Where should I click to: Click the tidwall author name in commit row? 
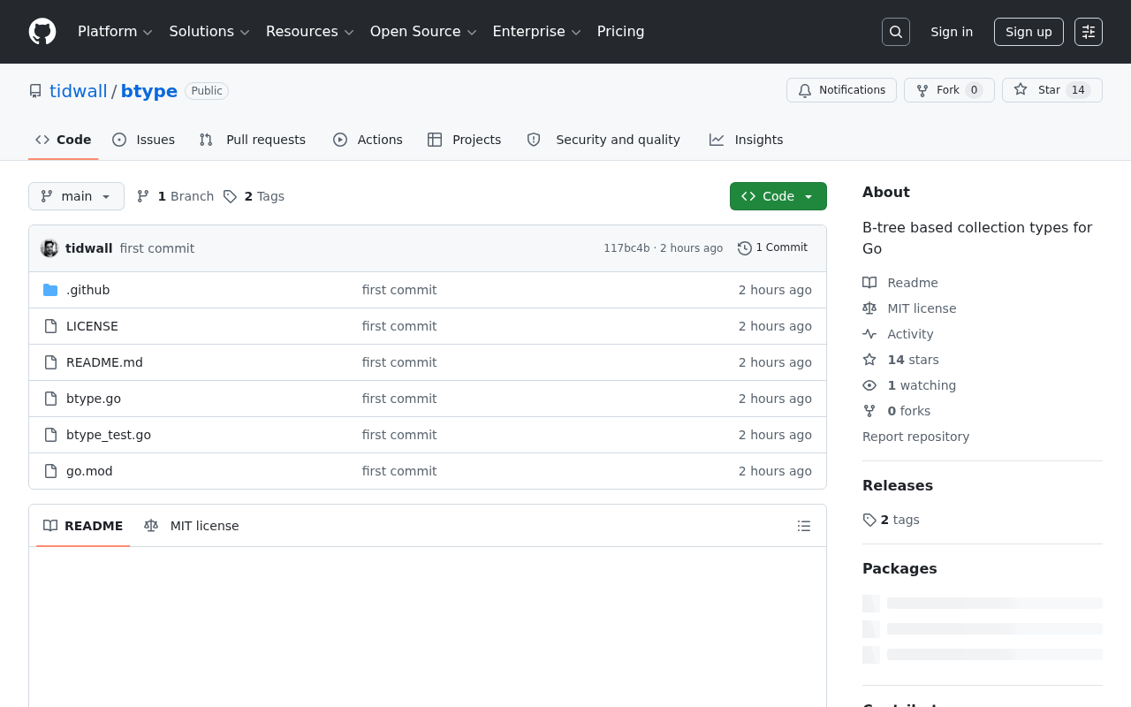click(89, 248)
